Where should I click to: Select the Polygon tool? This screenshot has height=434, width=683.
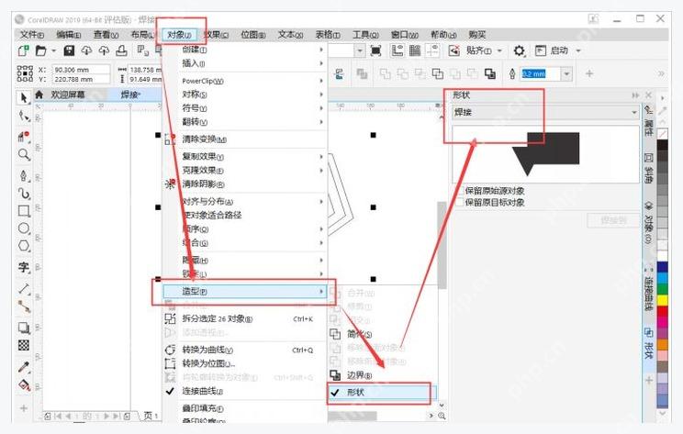click(x=24, y=246)
